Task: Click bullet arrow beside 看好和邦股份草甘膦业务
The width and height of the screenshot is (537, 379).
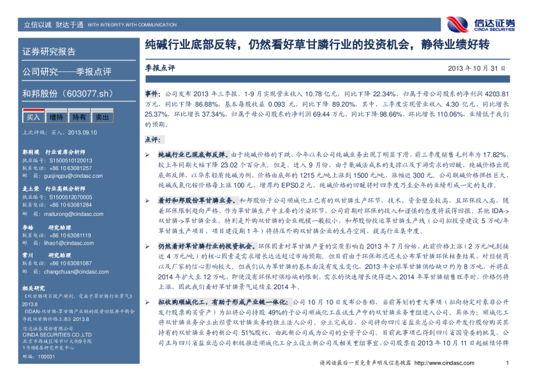Action: [147, 199]
